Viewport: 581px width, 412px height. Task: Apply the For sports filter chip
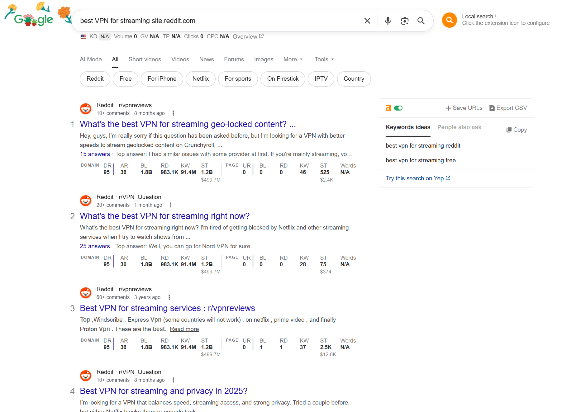pos(238,79)
